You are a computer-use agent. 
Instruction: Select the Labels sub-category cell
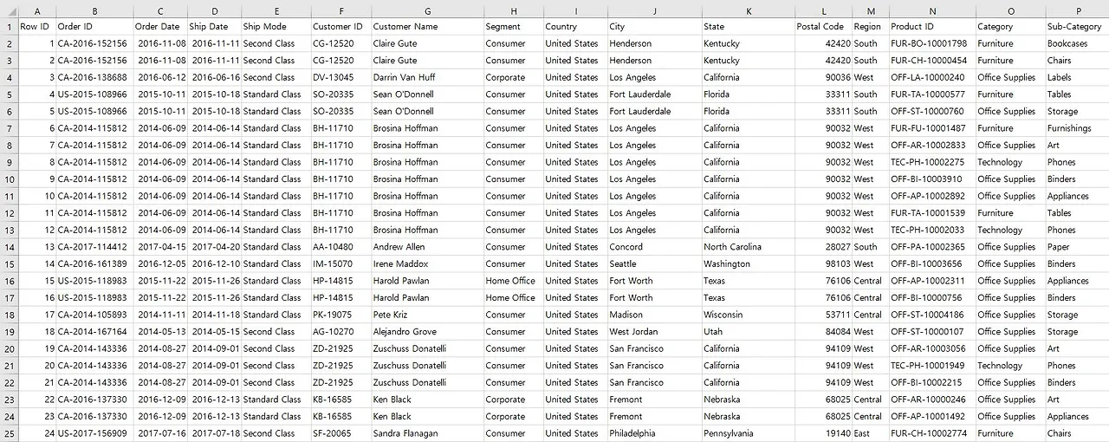pyautogui.click(x=1077, y=77)
